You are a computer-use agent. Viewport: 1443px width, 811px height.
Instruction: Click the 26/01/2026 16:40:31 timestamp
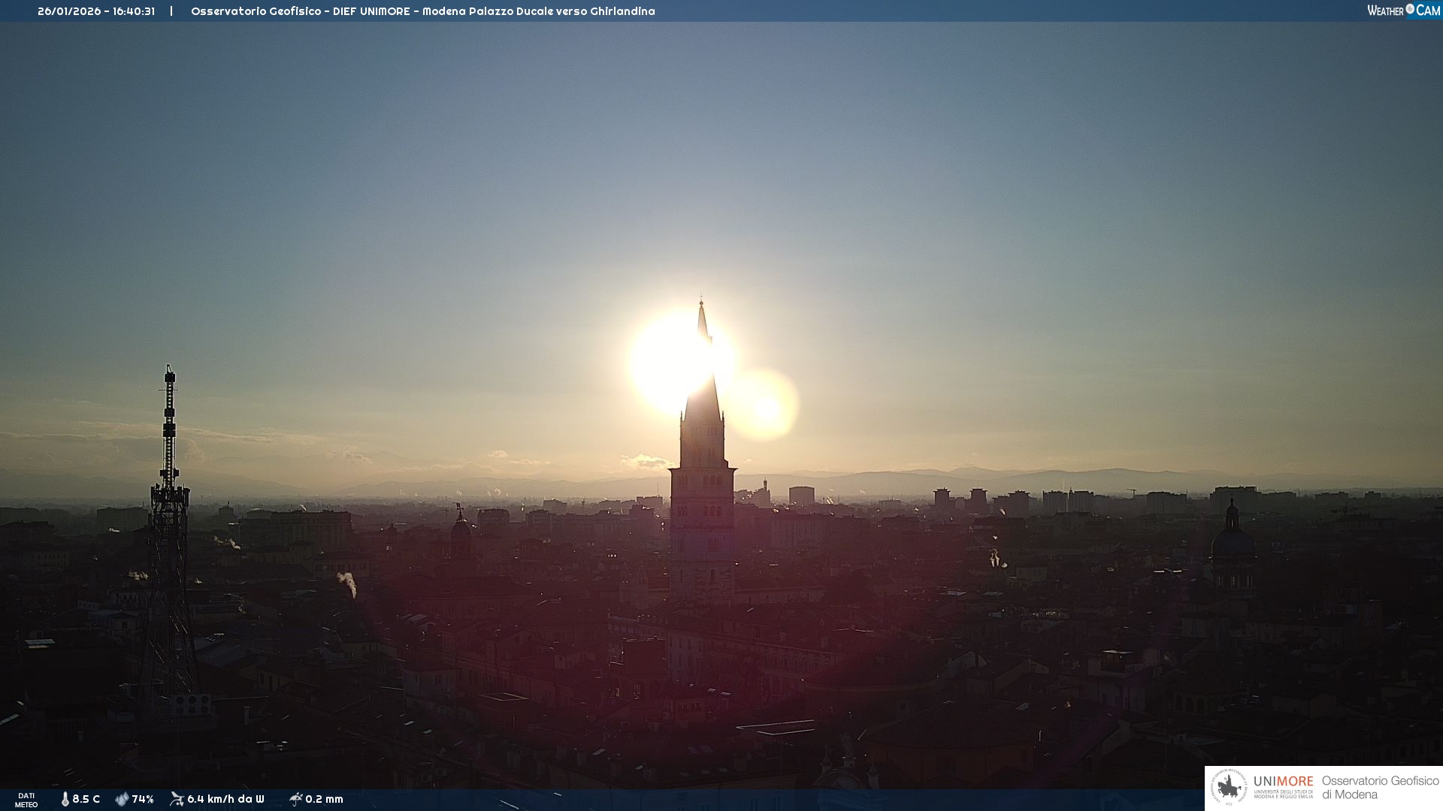[x=96, y=11]
